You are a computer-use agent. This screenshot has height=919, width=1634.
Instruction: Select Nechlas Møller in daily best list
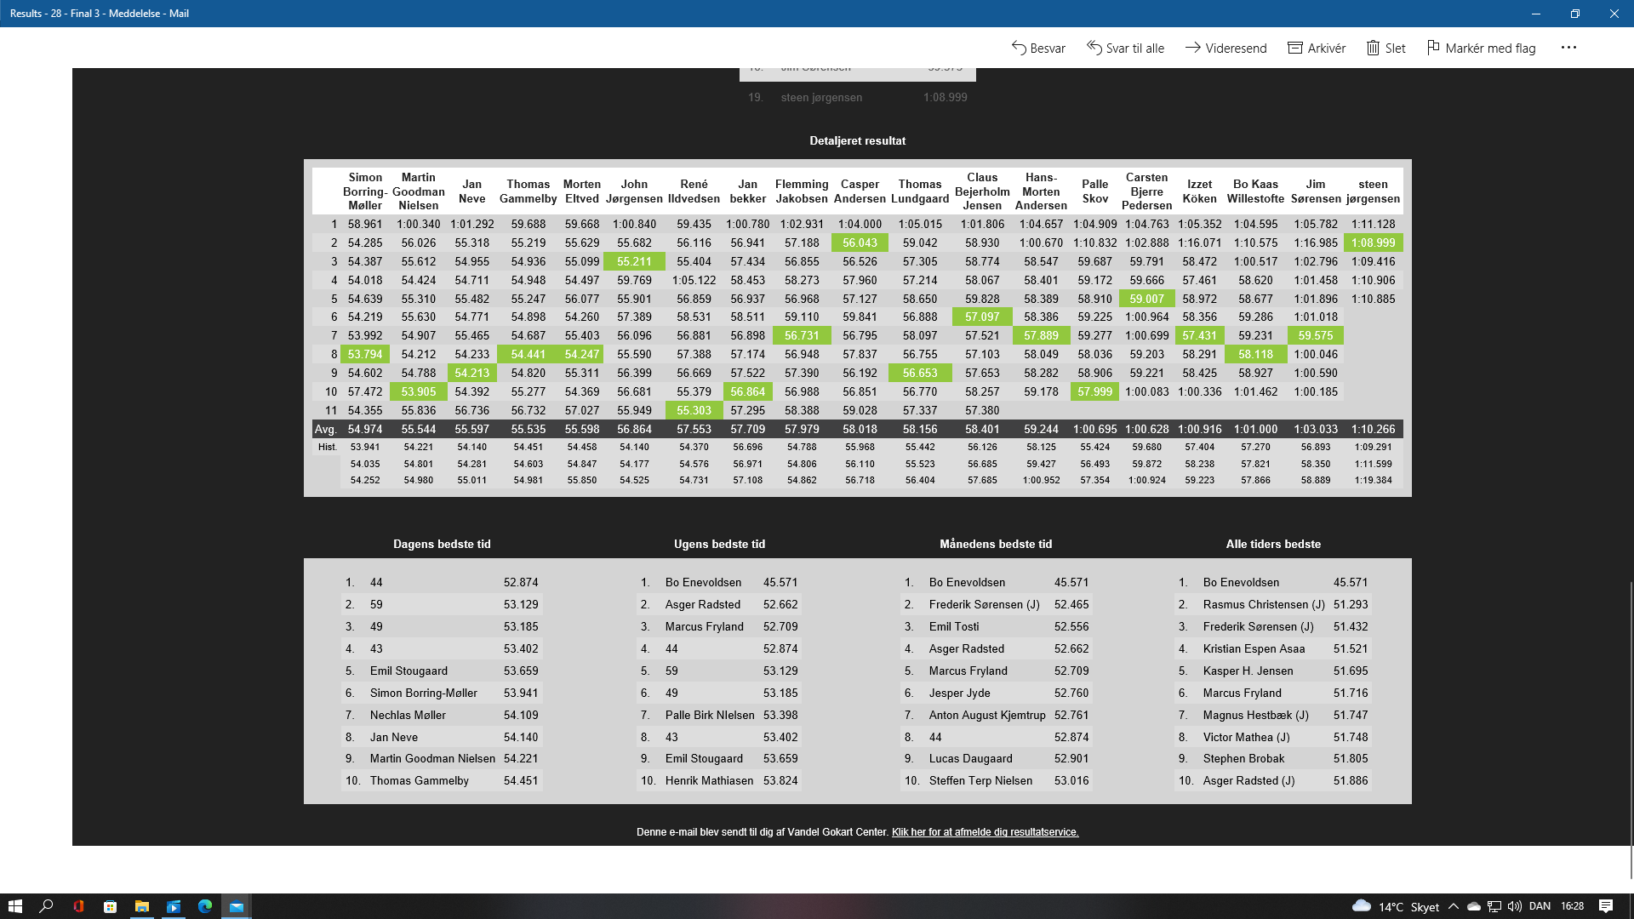(408, 715)
